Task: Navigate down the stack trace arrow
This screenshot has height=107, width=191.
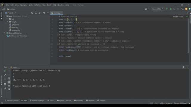Action: coord(9,75)
